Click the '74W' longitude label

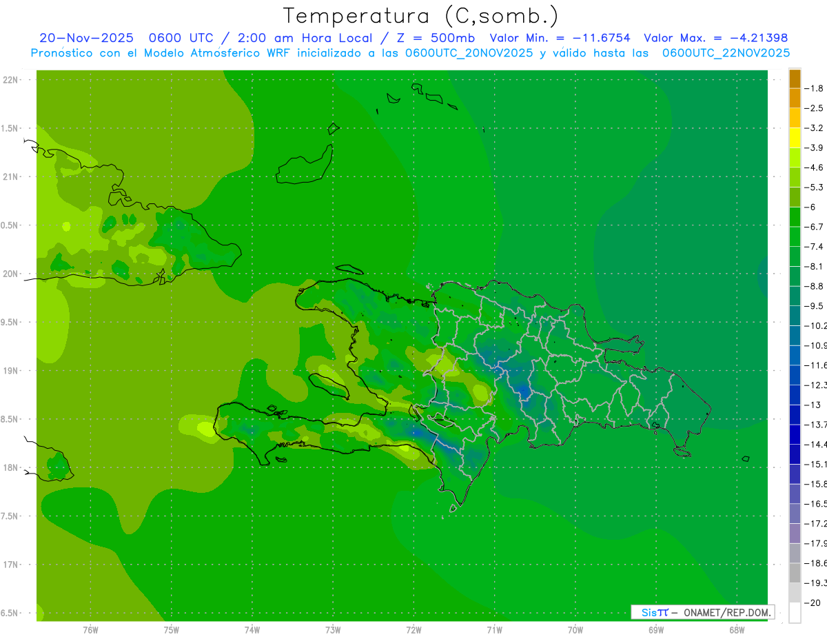(x=252, y=629)
